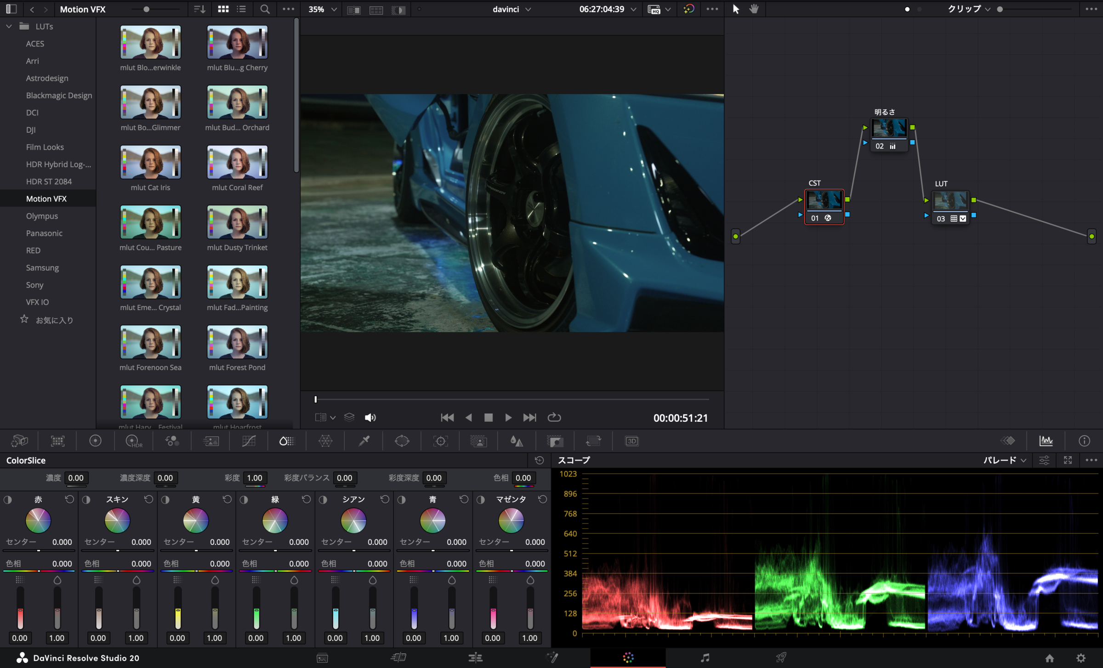Toggle the media pool sidebar panel
The image size is (1103, 668).
[x=11, y=9]
